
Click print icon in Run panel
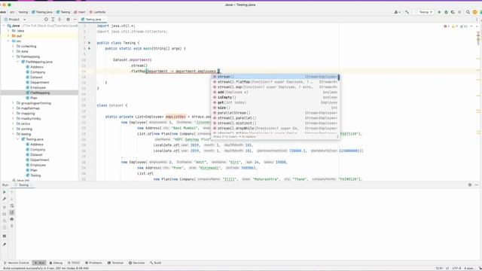(x=12, y=219)
